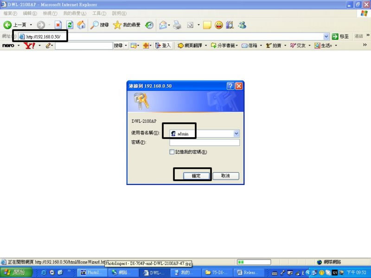
Task: Open the yellow note toolbar icon
Action: coord(207,25)
